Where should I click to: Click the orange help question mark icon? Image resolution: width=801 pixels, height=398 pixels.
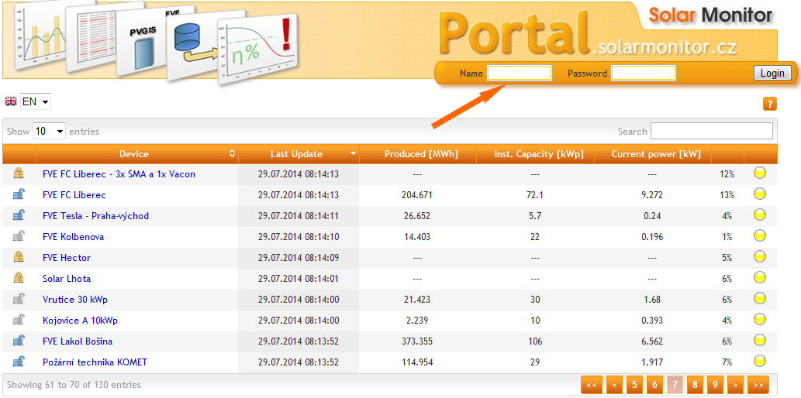[769, 104]
